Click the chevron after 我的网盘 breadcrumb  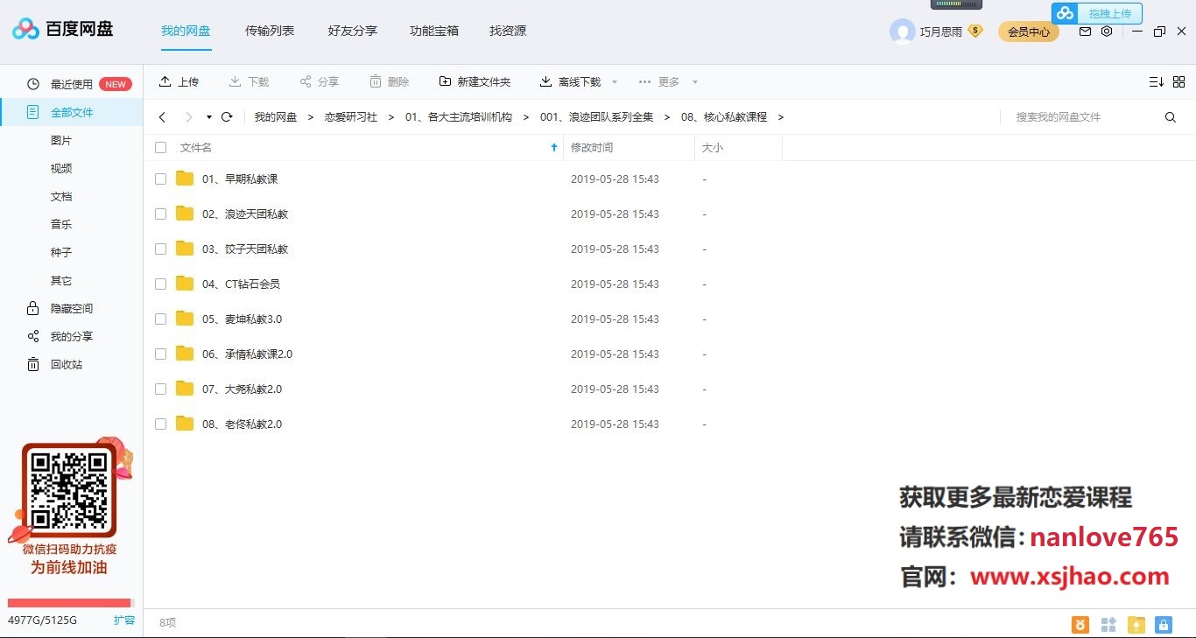pos(311,117)
